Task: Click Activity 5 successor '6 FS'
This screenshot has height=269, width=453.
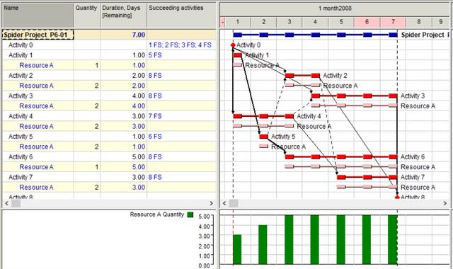Action: coord(155,137)
